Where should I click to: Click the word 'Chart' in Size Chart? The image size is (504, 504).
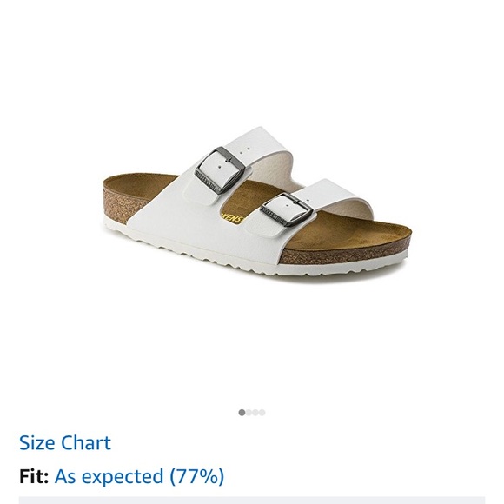click(86, 442)
